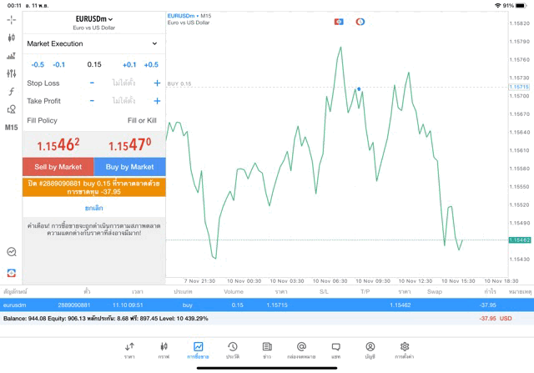Image resolution: width=534 pixels, height=373 pixels.
Task: Tap plus to raise Stop Loss
Action: pos(157,83)
